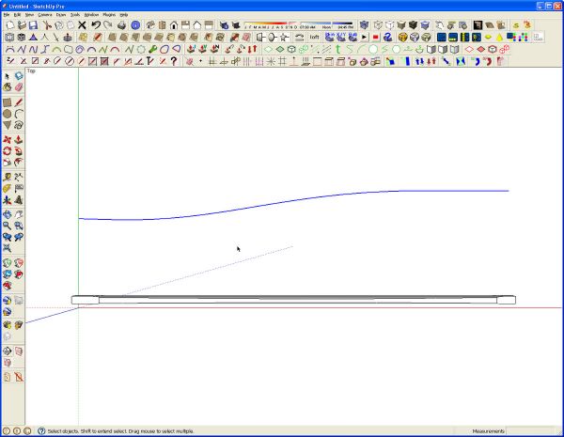Select the Polygon tool
The image size is (564, 437).
(x=8, y=125)
